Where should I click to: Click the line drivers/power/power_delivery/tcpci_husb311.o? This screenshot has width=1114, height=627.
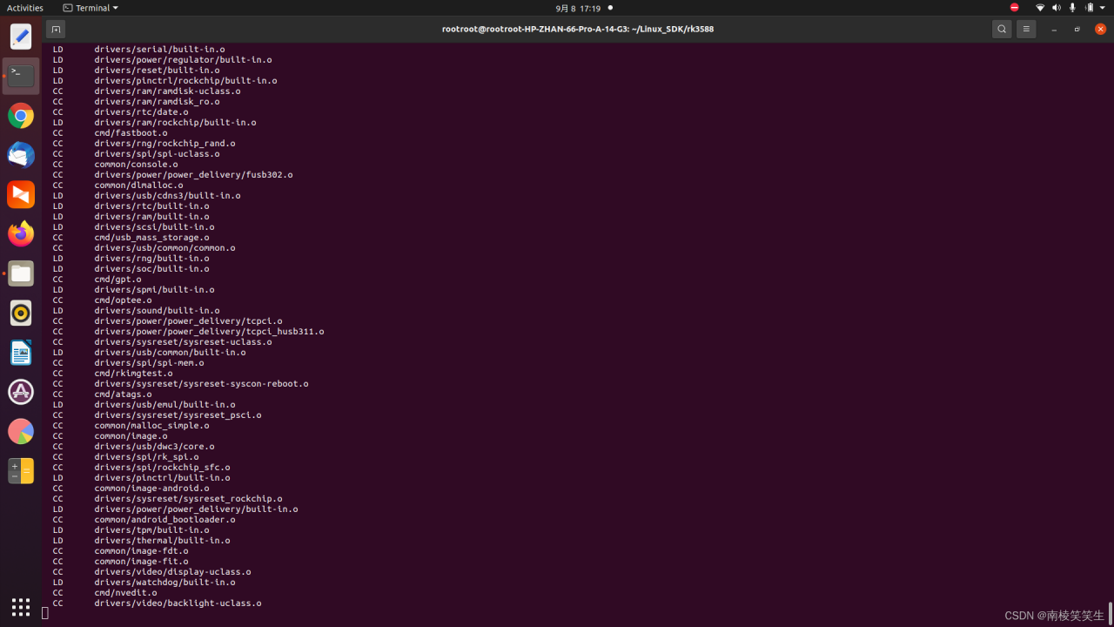(x=210, y=332)
